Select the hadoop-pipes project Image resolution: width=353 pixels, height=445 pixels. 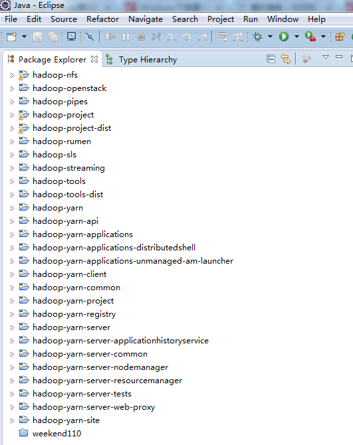[60, 102]
